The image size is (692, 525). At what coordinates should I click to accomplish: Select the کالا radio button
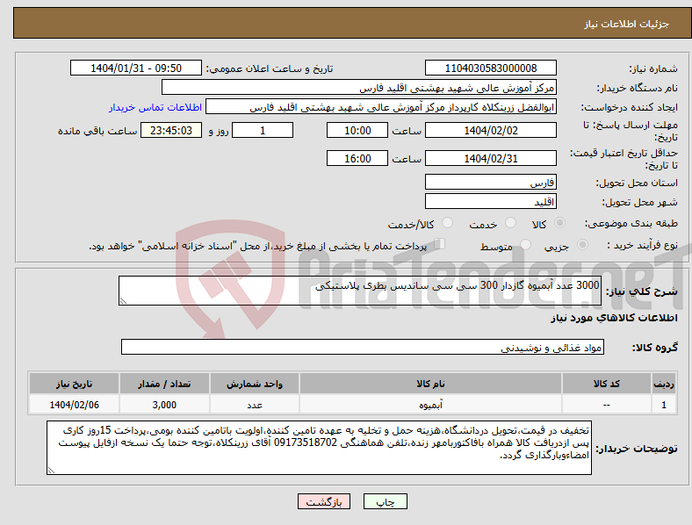[559, 223]
